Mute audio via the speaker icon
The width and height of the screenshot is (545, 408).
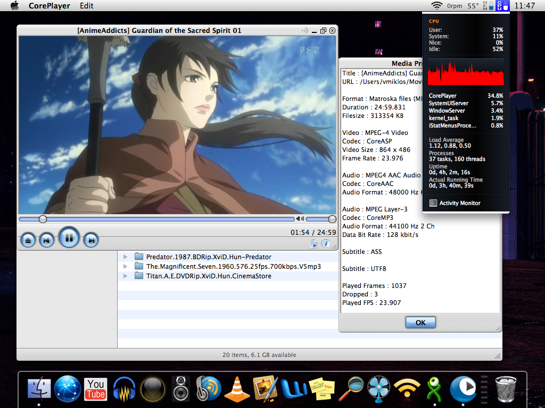300,218
